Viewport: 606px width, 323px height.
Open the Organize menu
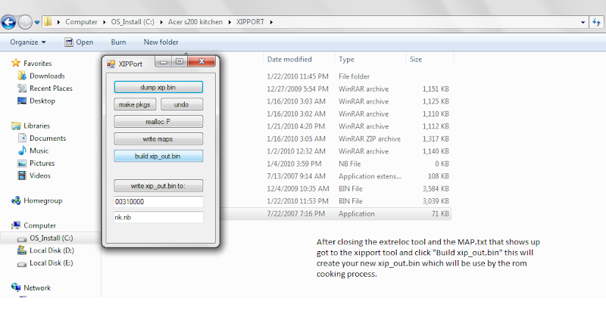click(28, 42)
